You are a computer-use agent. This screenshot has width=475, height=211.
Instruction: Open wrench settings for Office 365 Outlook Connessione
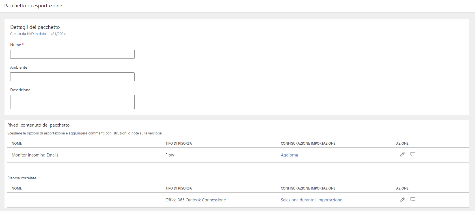(x=403, y=199)
